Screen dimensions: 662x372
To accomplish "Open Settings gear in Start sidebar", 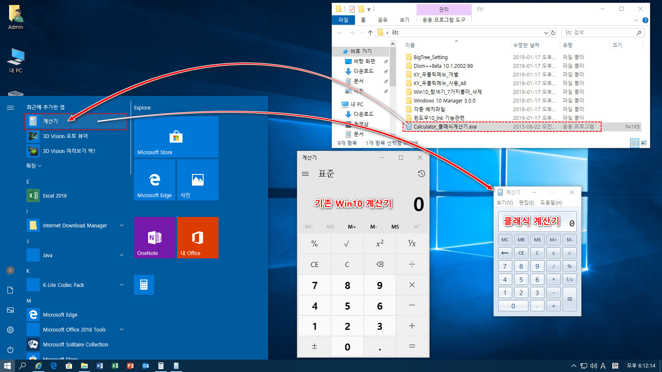I will coord(10,330).
